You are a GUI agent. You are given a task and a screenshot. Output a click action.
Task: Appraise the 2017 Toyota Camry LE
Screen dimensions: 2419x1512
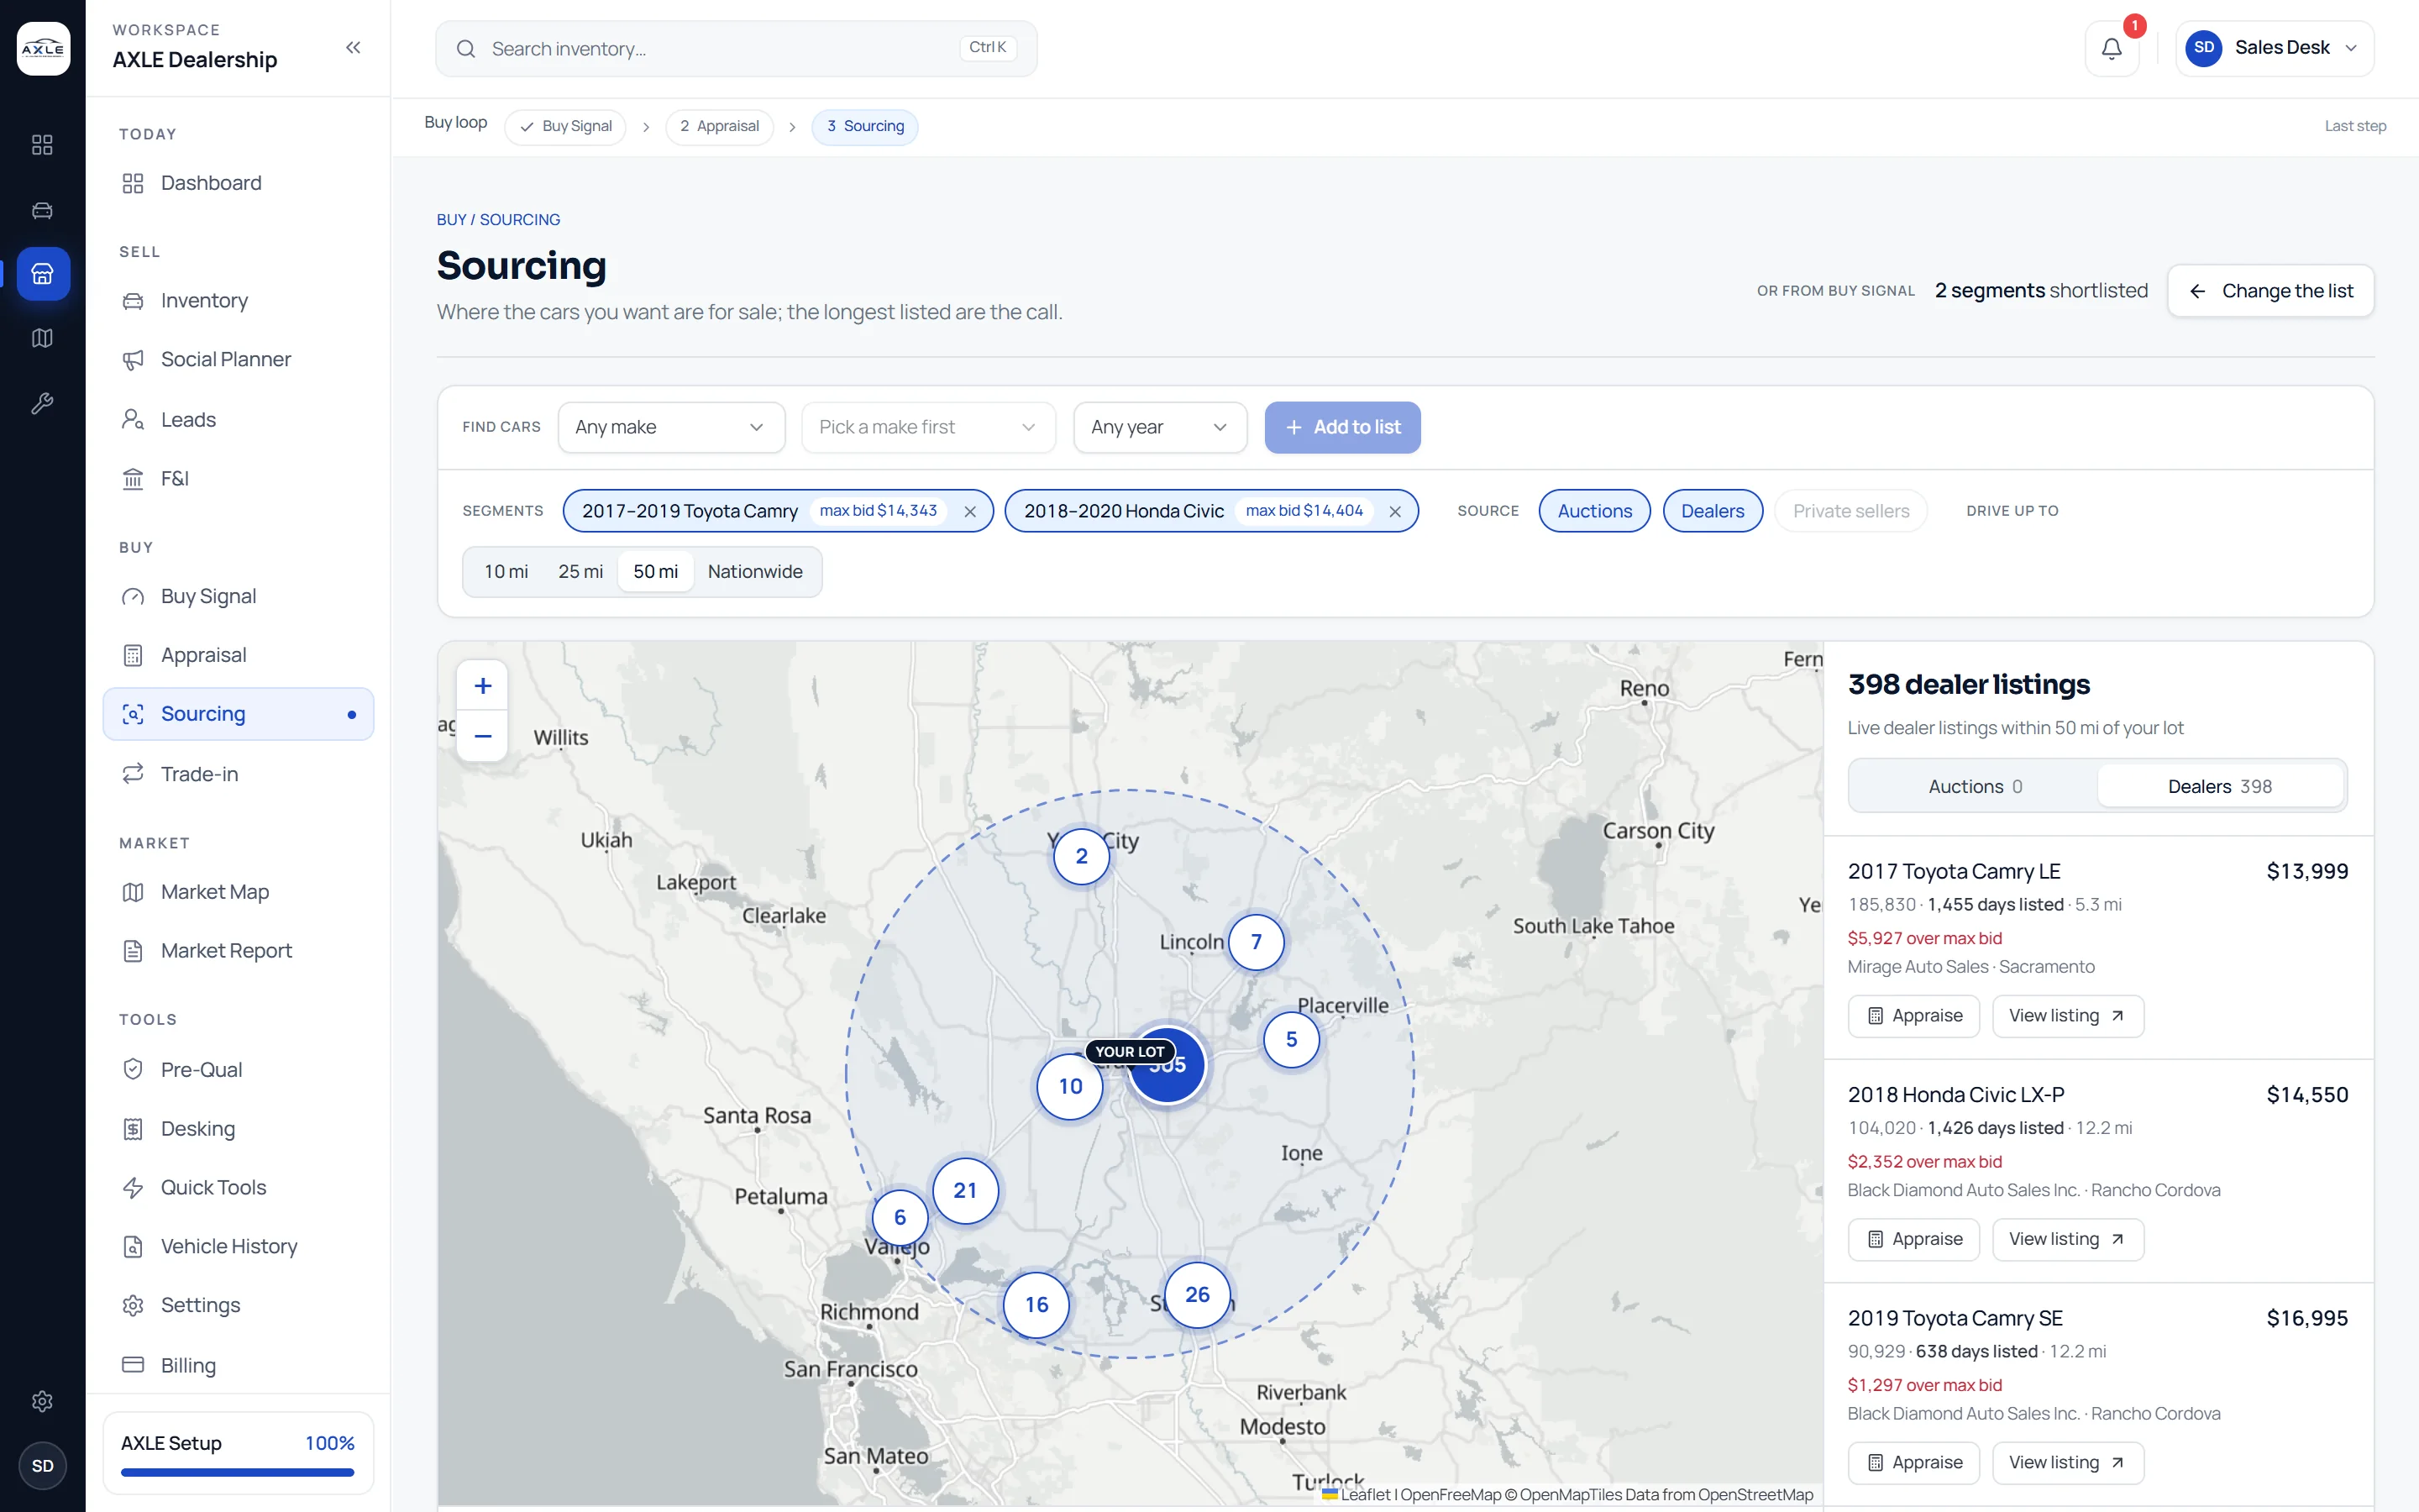point(1913,1015)
